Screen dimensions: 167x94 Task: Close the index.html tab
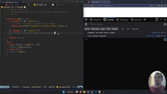pyautogui.click(x=26, y=5)
